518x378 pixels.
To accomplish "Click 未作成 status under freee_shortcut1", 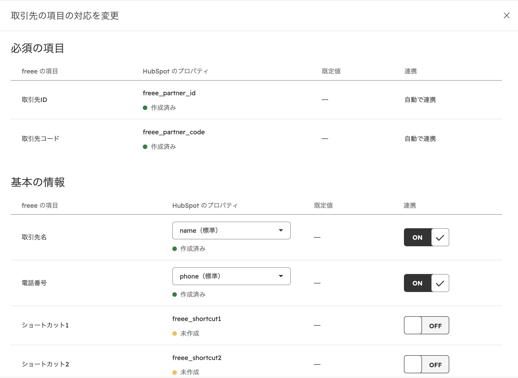I will coord(186,333).
